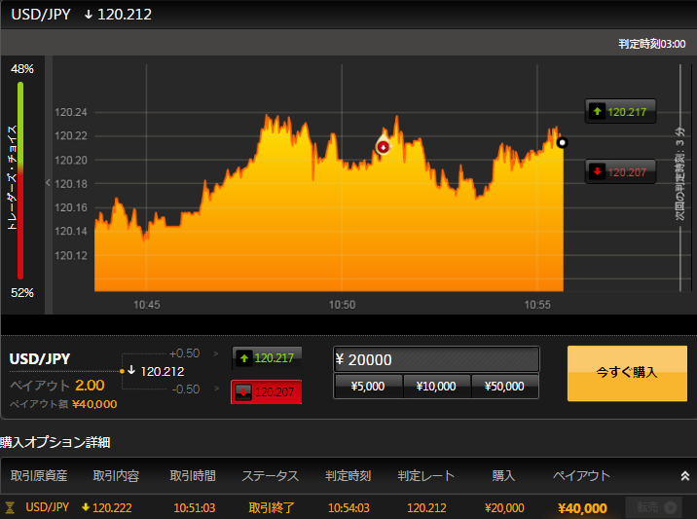Image resolution: width=697 pixels, height=519 pixels.
Task: Click the green up-arrow 120.217 button on the chart
Action: [x=620, y=111]
